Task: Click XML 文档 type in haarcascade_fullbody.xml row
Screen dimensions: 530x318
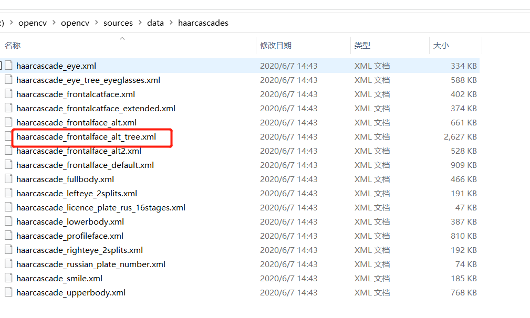Action: tap(372, 179)
